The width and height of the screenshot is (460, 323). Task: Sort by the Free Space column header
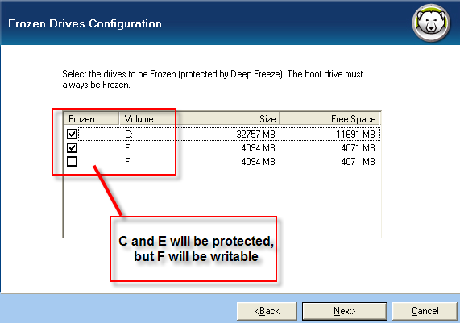tap(329, 119)
